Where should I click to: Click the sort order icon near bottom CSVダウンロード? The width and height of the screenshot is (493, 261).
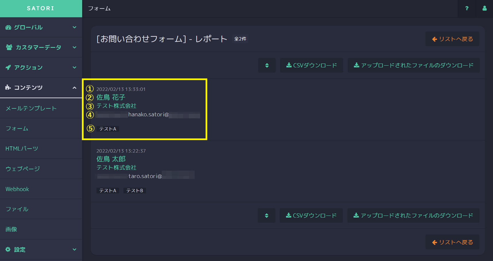click(266, 215)
